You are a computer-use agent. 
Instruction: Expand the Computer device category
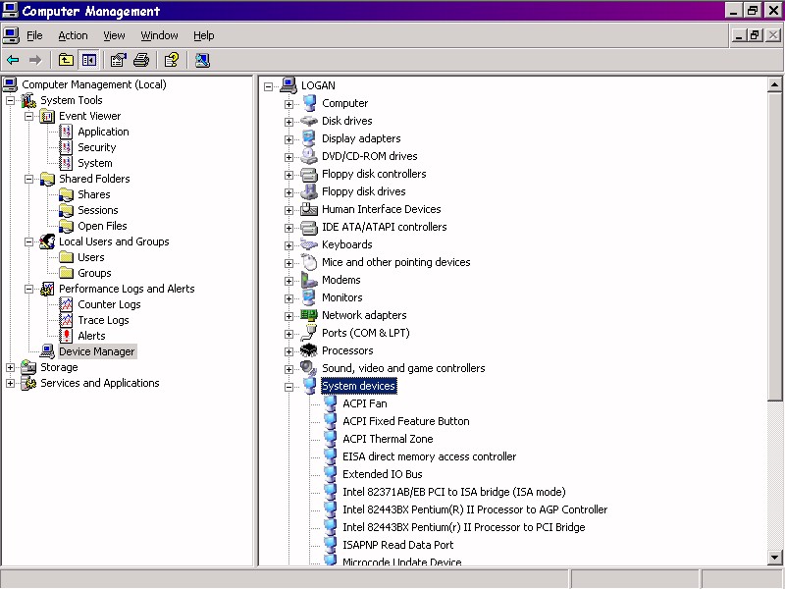tap(288, 104)
